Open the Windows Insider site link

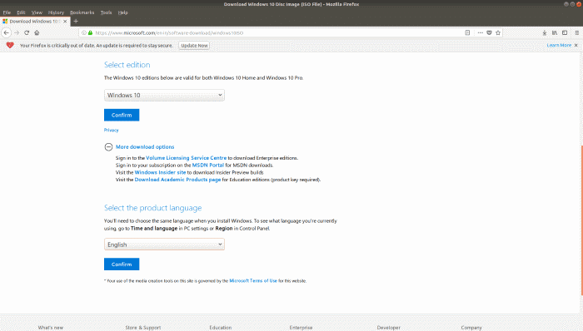[160, 172]
